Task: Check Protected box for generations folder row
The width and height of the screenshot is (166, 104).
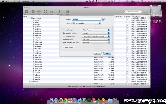Action: coord(127,18)
